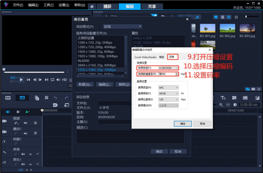The height and width of the screenshot is (173, 263).
Task: Close the 编辑配置文件选项 dialog
Action: point(210,50)
